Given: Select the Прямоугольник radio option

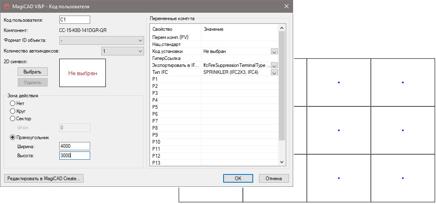Looking at the screenshot, I should point(13,138).
